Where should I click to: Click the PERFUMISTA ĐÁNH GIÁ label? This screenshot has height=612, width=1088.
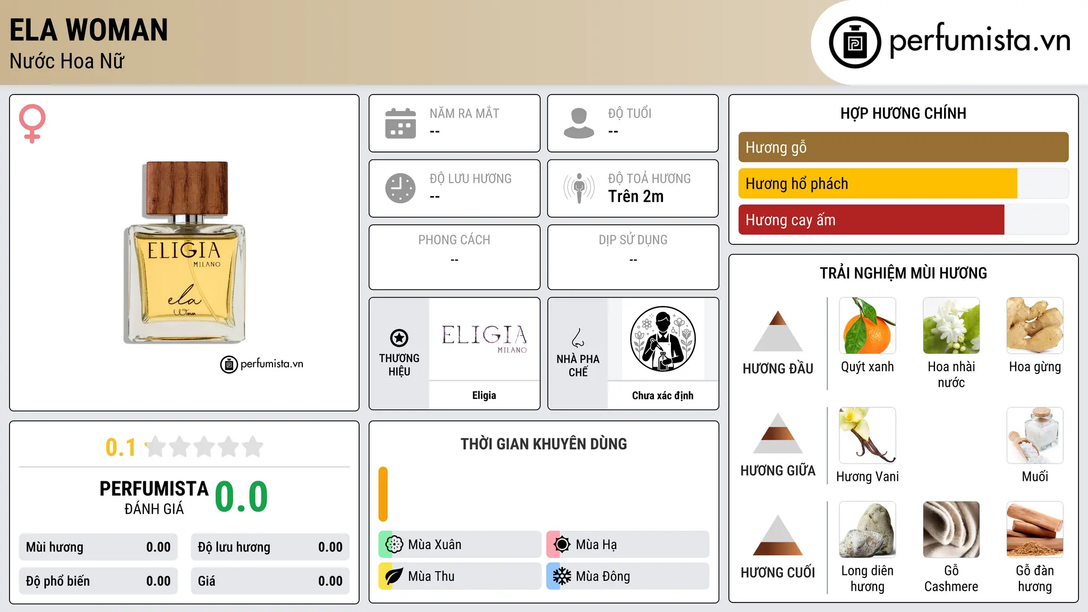154,497
